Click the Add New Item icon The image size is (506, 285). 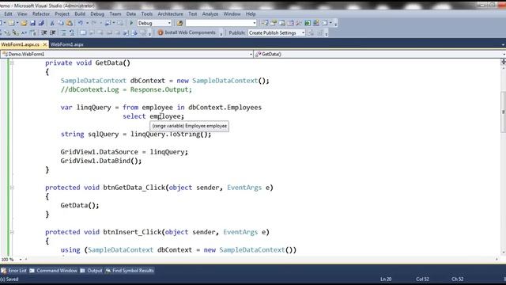(12, 23)
